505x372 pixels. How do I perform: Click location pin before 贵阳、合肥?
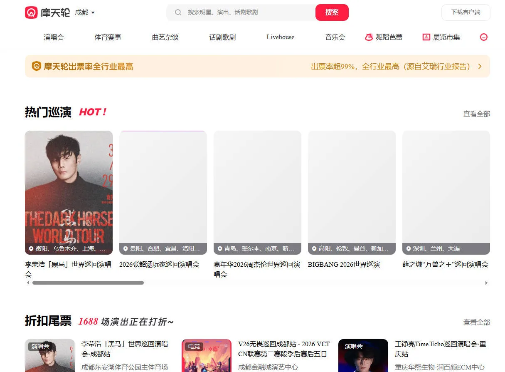coord(126,248)
